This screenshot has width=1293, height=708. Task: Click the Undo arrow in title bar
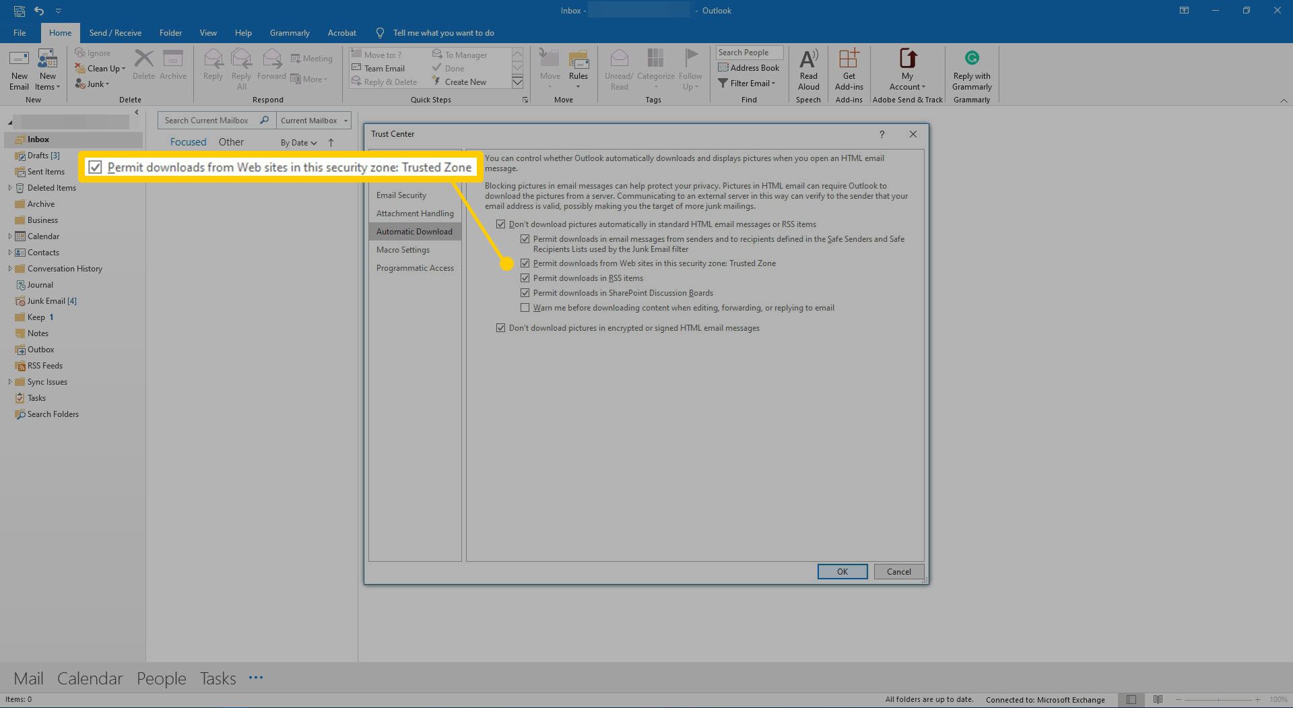(x=39, y=10)
